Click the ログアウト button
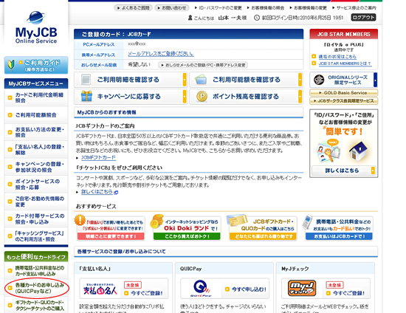 tap(363, 17)
